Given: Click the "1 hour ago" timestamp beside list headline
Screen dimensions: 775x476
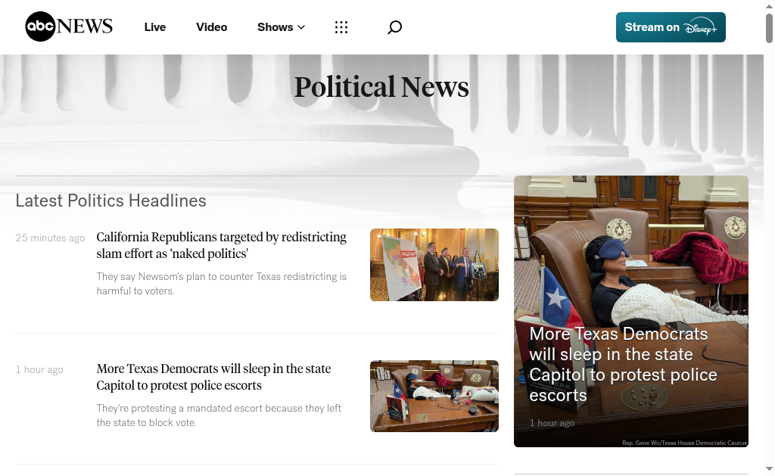Looking at the screenshot, I should point(39,370).
